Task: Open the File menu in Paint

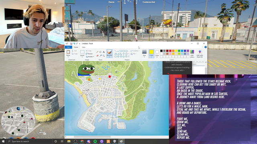Action: [68, 47]
